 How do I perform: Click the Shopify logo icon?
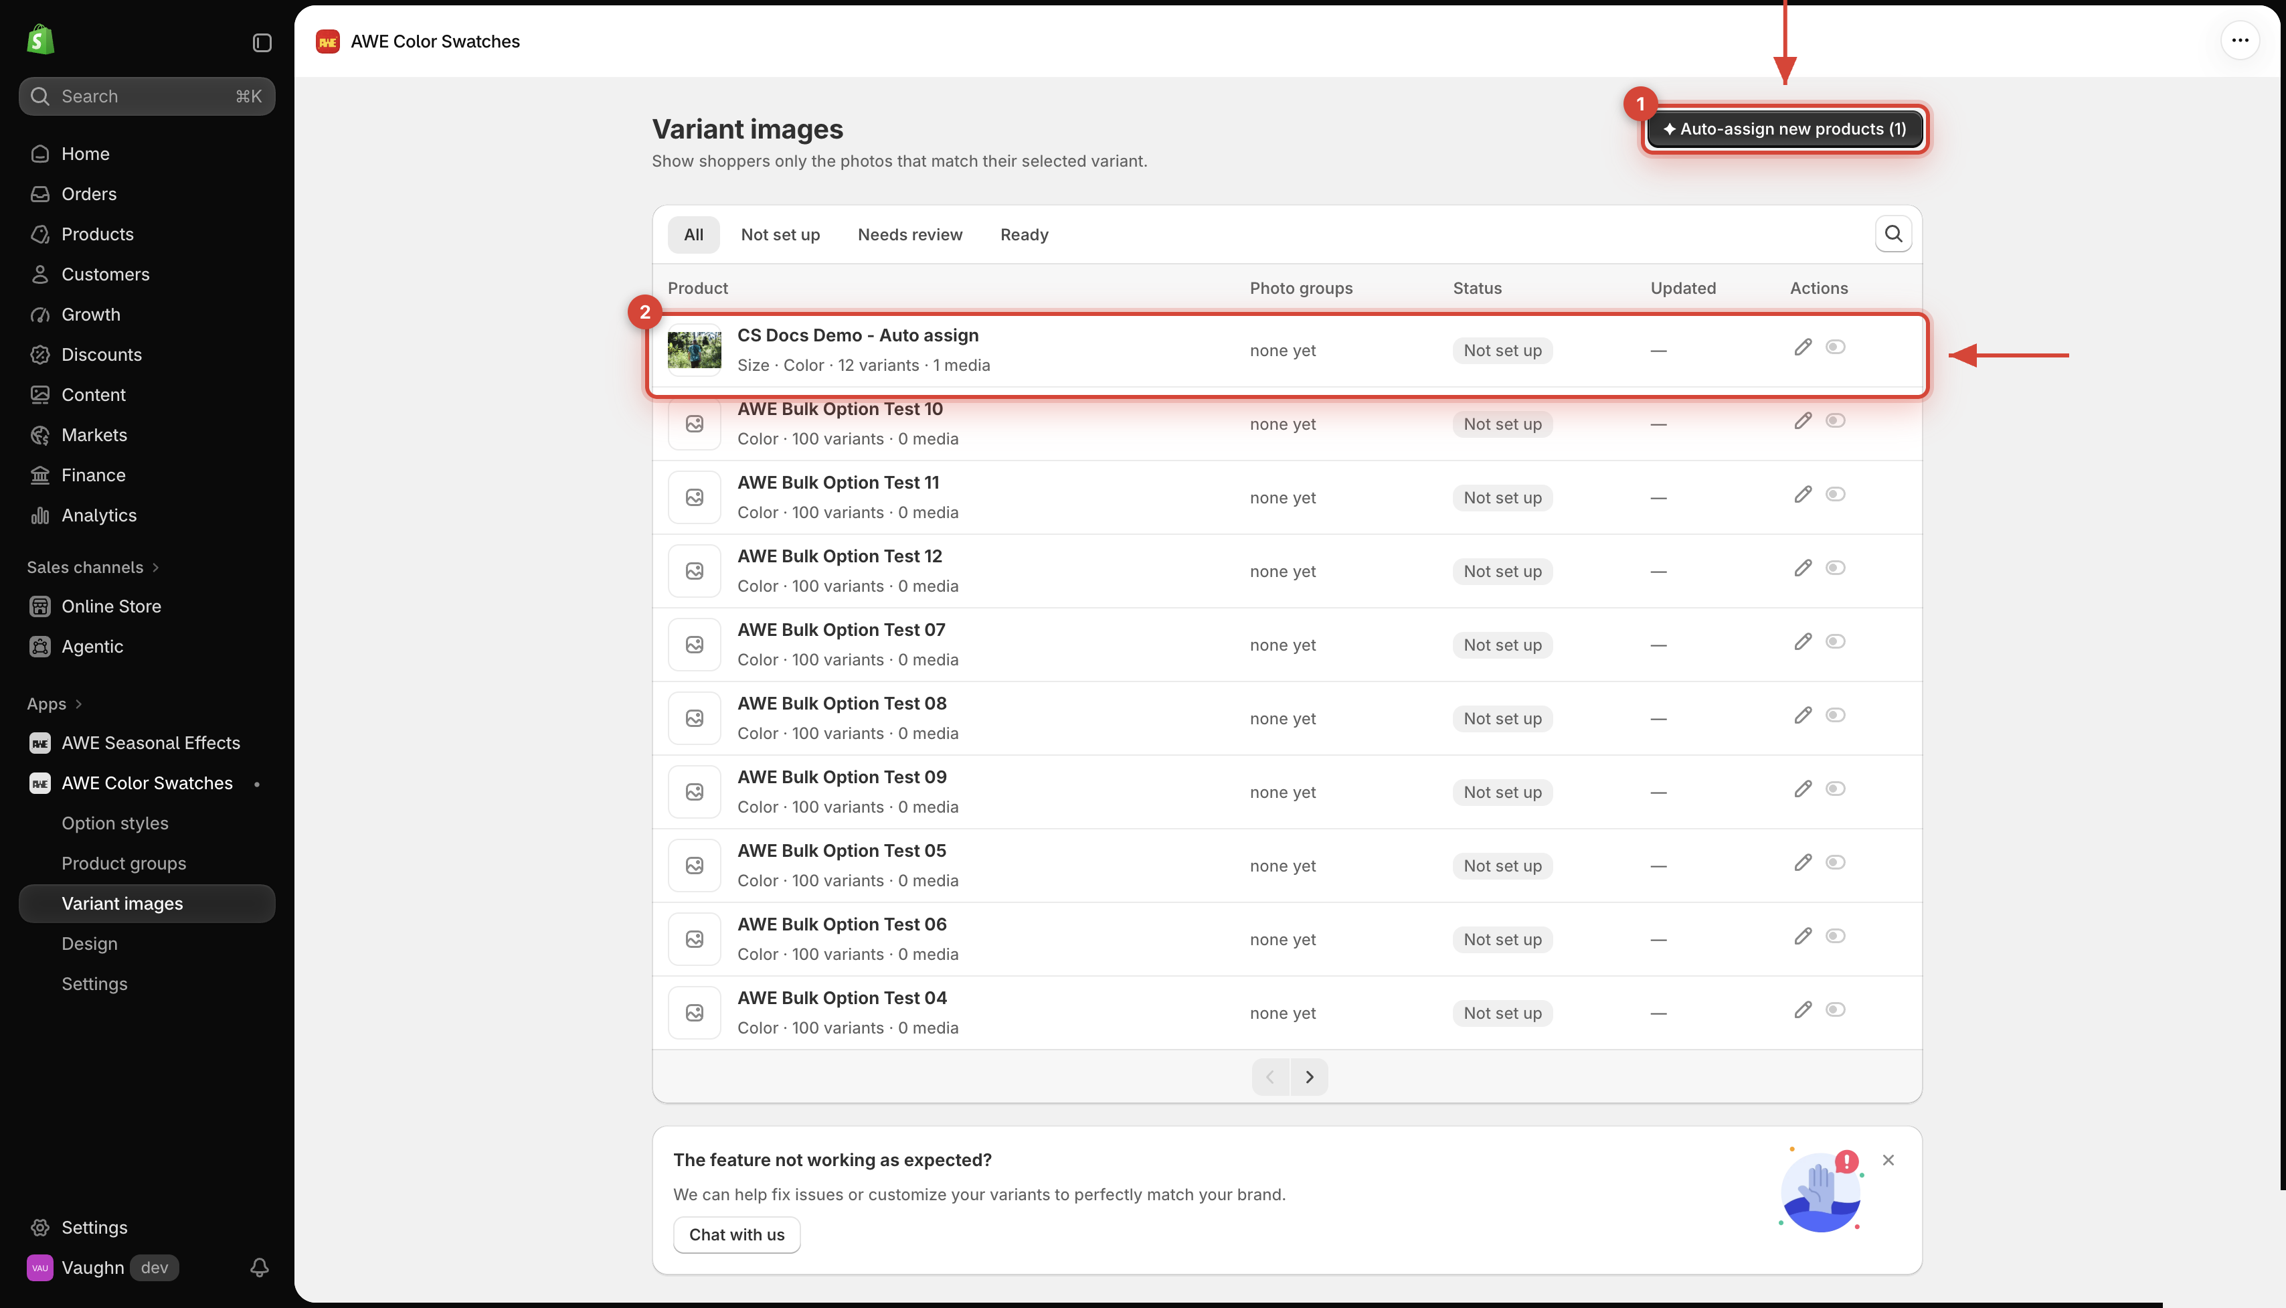coord(40,39)
